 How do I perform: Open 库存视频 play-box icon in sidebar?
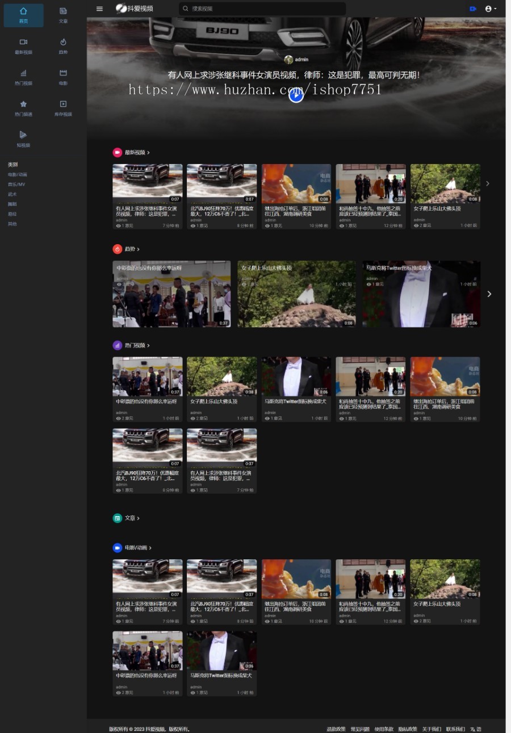(63, 104)
